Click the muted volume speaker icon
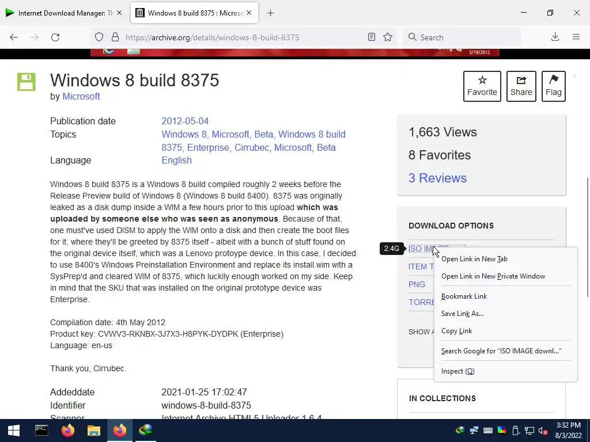 [543, 430]
